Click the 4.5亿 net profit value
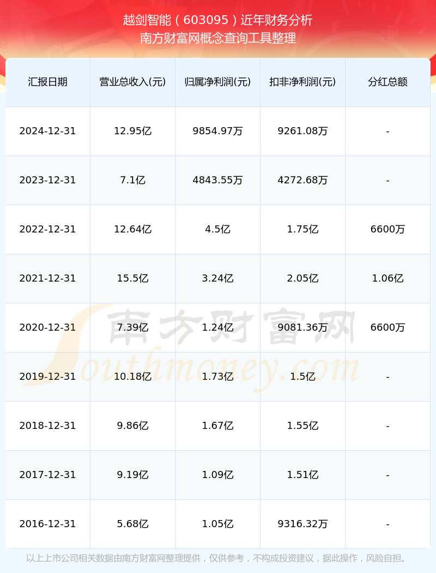This screenshot has height=573, width=436. 218,229
